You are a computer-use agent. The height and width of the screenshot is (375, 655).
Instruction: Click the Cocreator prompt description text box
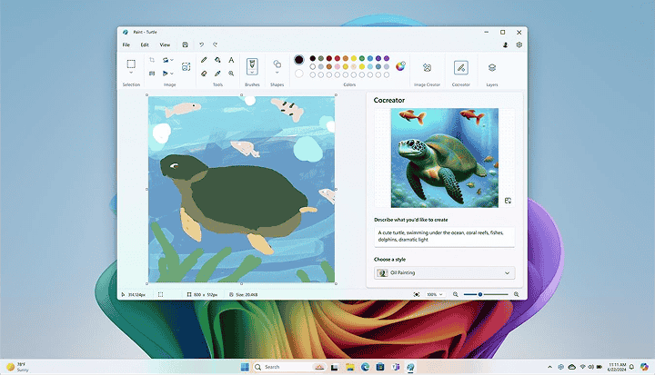pyautogui.click(x=444, y=236)
